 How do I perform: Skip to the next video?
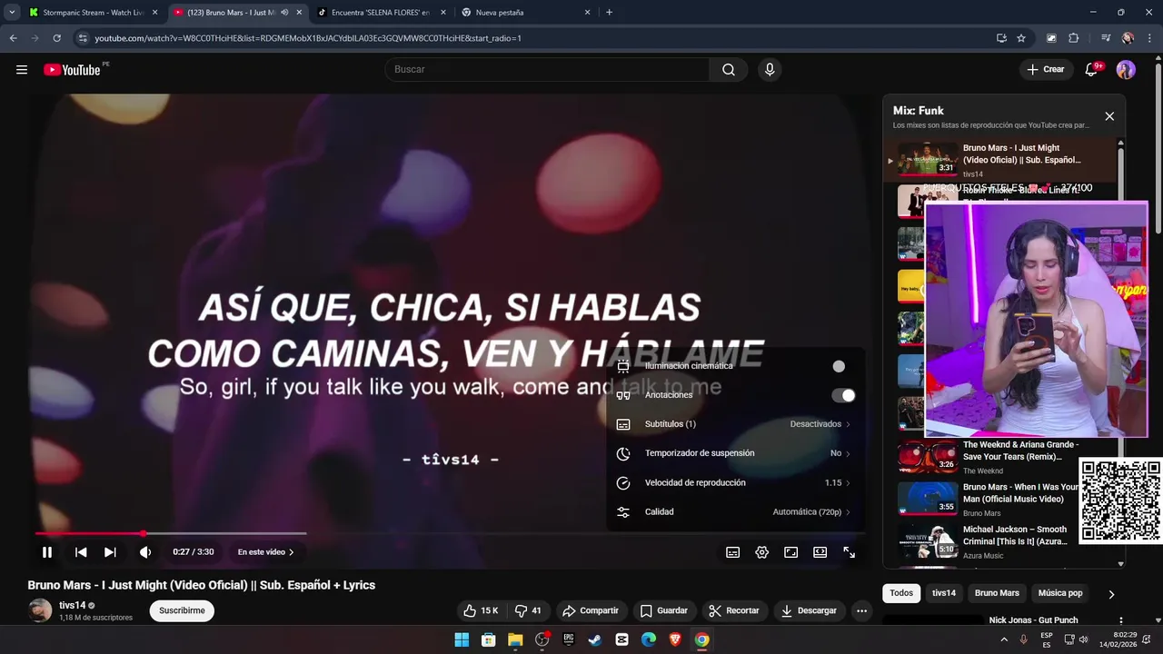(x=110, y=552)
